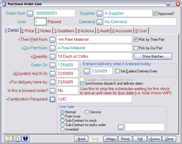
Task: Switch to the 8 Cost tab
Action: [141, 31]
